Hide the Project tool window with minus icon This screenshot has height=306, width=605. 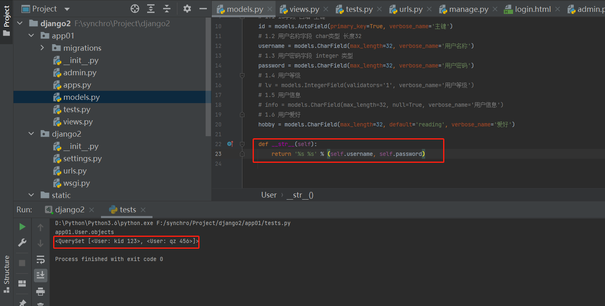[x=203, y=9]
